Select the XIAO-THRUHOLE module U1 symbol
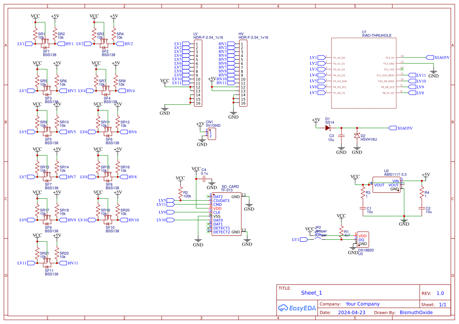Image resolution: width=459 pixels, height=324 pixels. [x=364, y=72]
